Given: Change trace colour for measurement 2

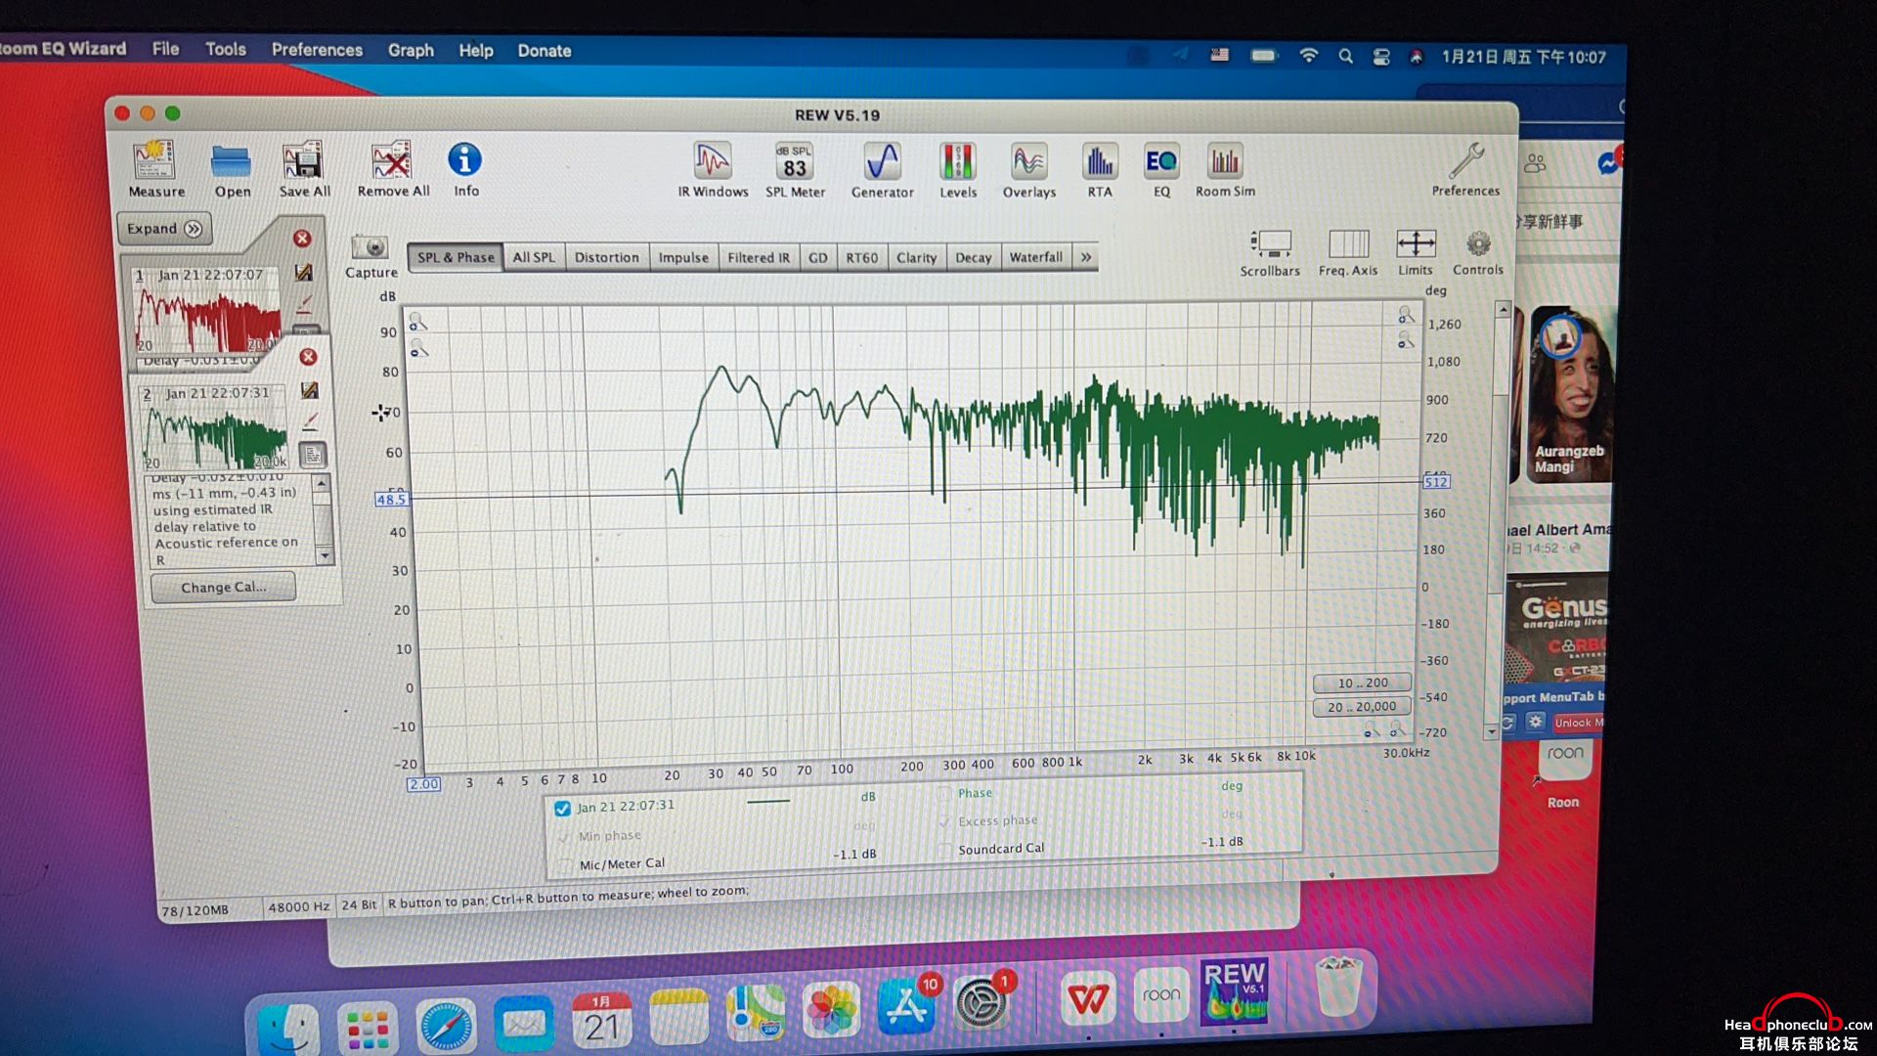Looking at the screenshot, I should click(310, 421).
